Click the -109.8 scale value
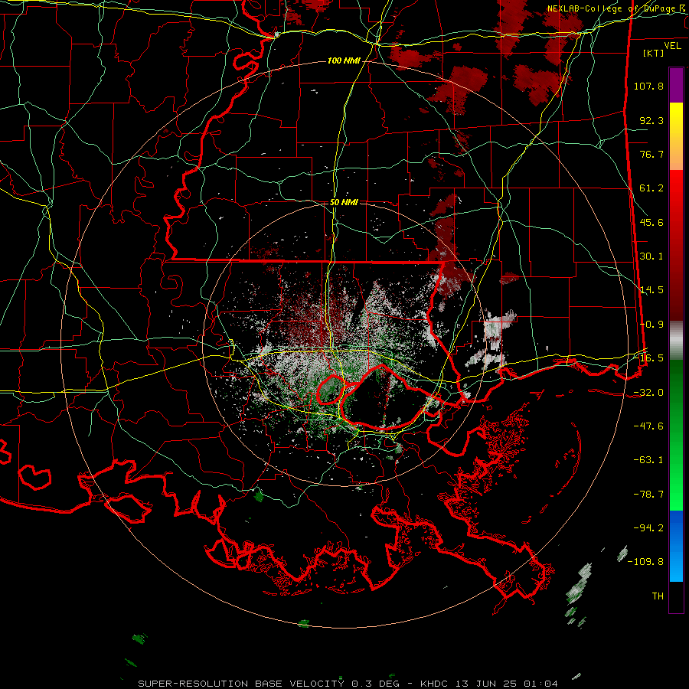The height and width of the screenshot is (689, 689). click(646, 562)
